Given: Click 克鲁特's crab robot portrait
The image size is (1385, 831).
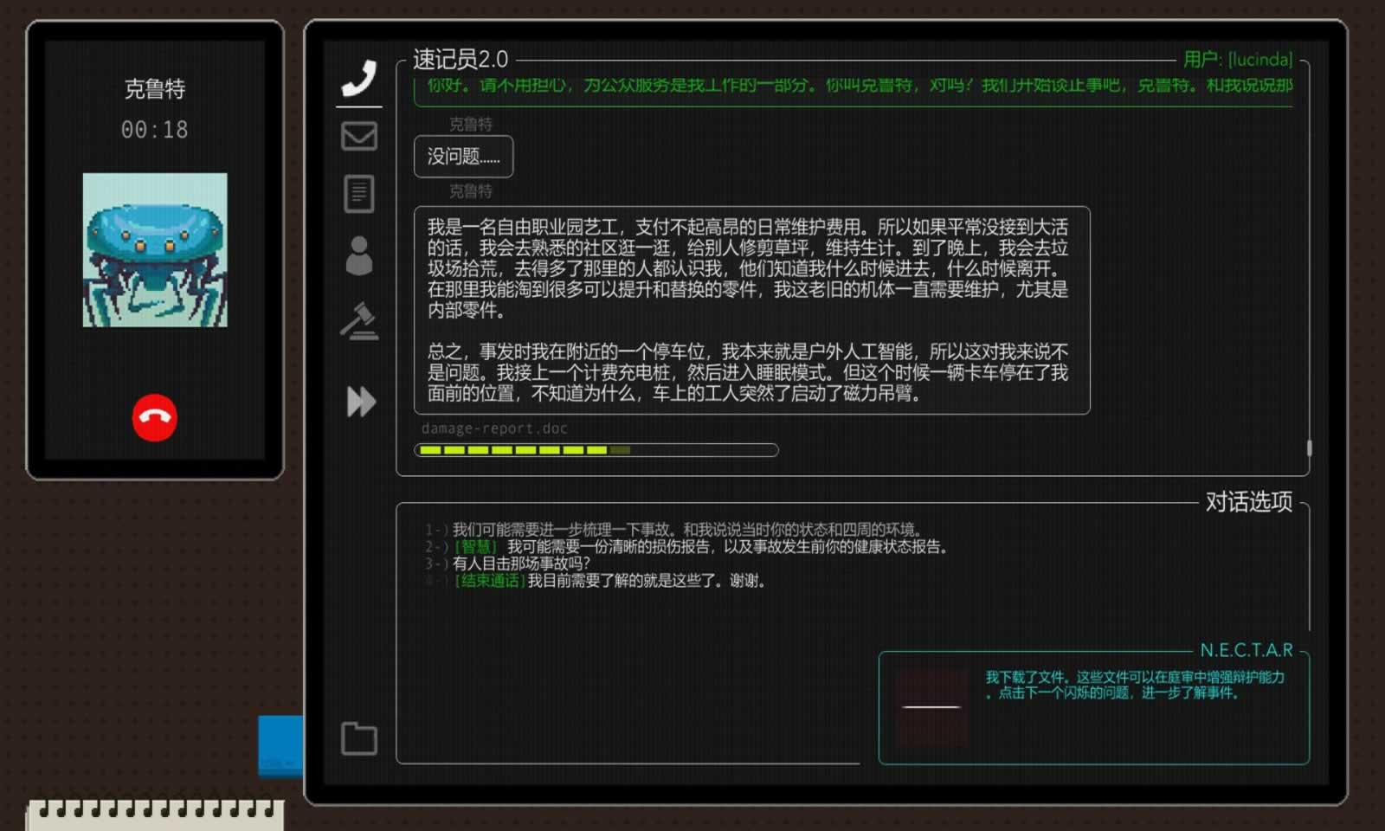Looking at the screenshot, I should (155, 250).
